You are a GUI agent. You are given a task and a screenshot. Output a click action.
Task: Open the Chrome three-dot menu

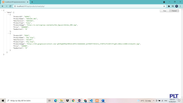tap(180, 6)
